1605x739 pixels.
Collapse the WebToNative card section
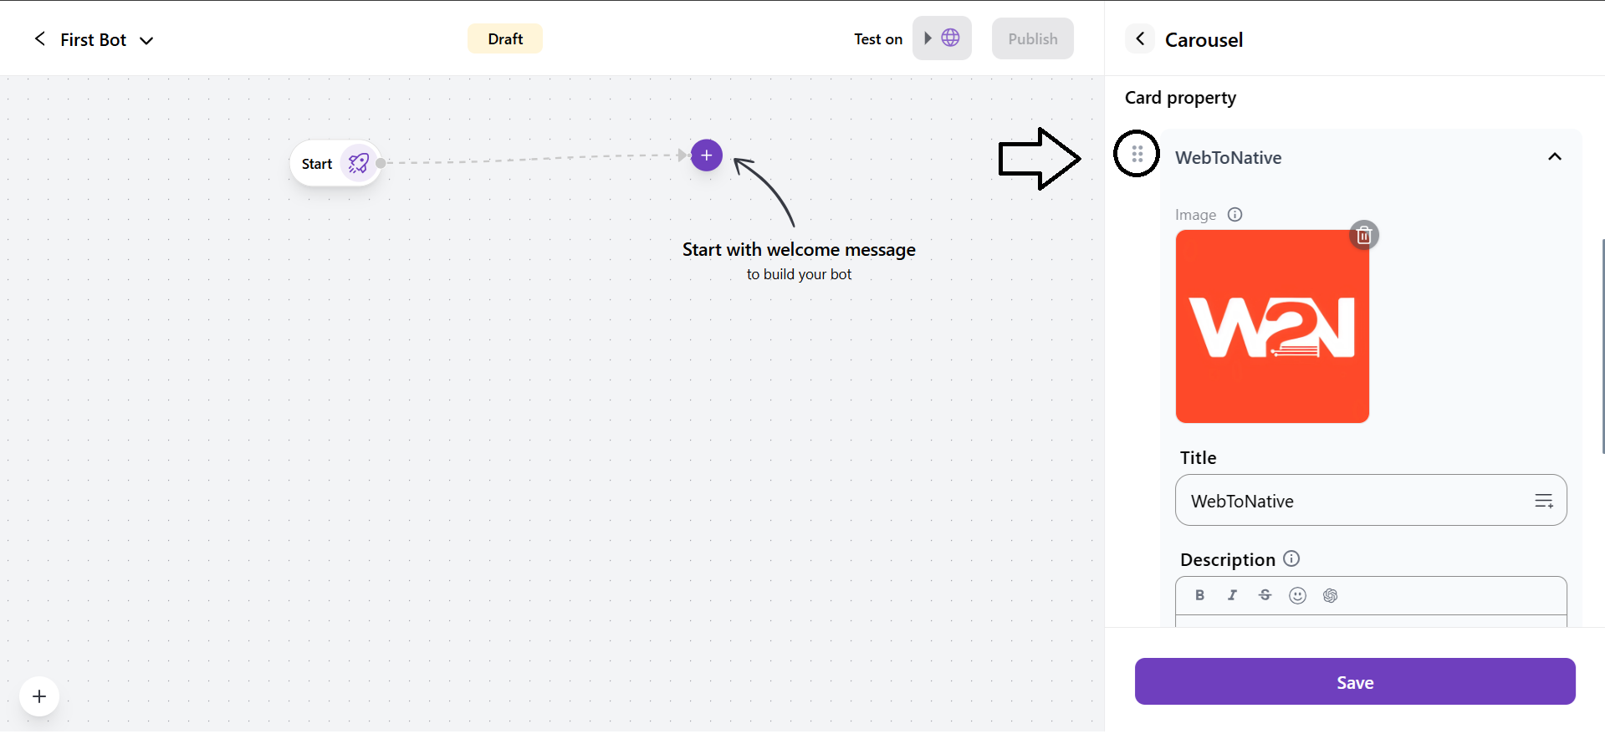point(1554,157)
